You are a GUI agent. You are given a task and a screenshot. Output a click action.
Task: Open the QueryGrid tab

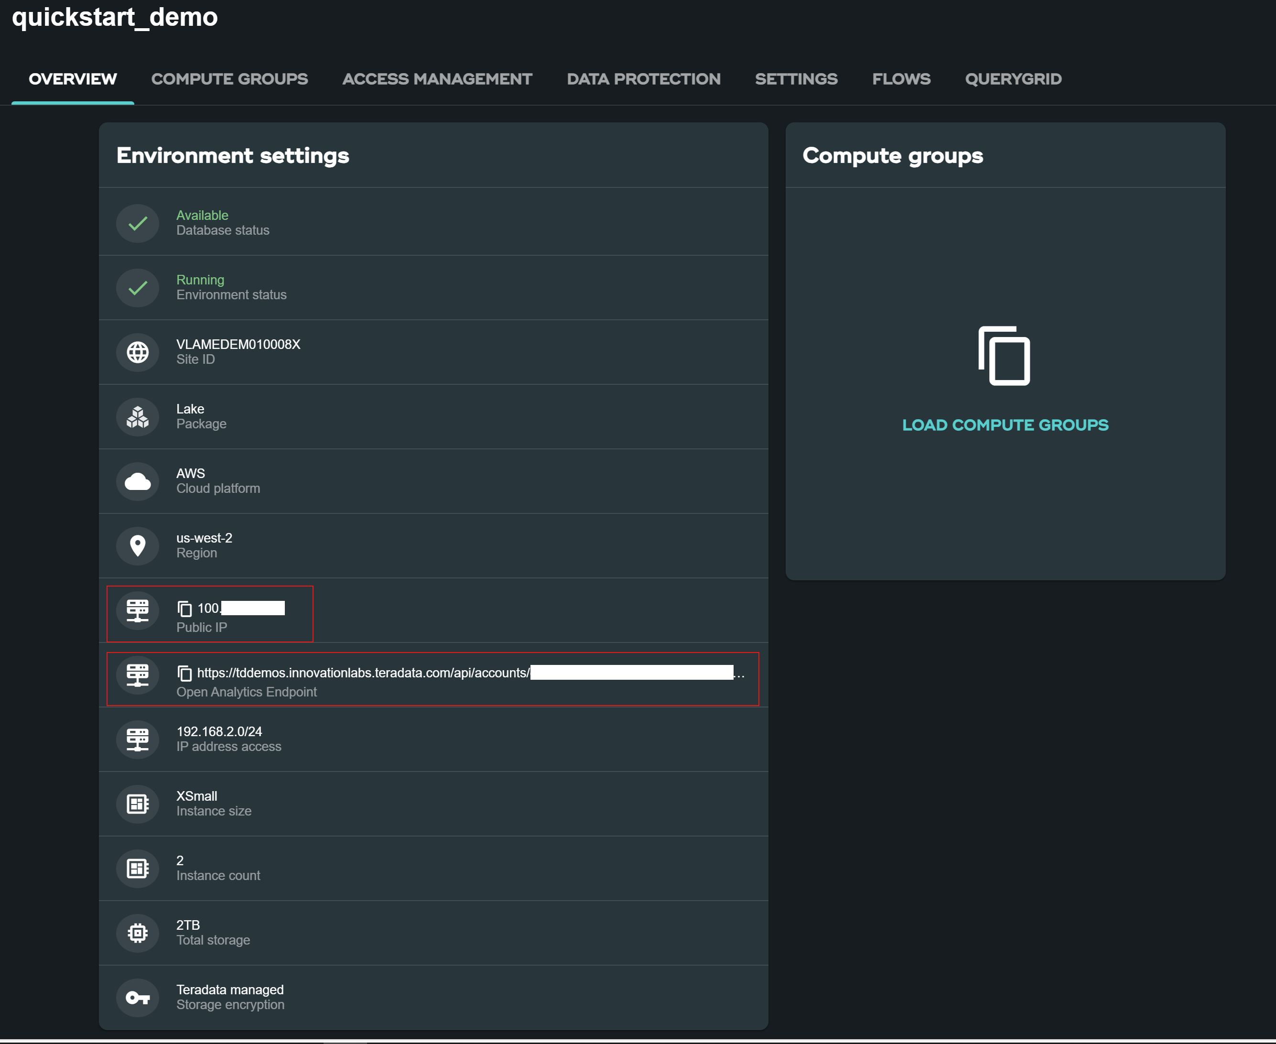point(1013,79)
